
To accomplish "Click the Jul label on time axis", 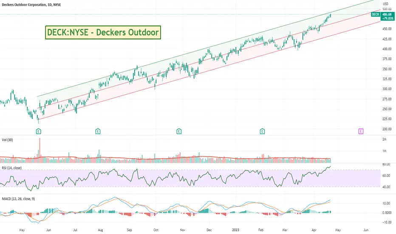I will (75, 230).
